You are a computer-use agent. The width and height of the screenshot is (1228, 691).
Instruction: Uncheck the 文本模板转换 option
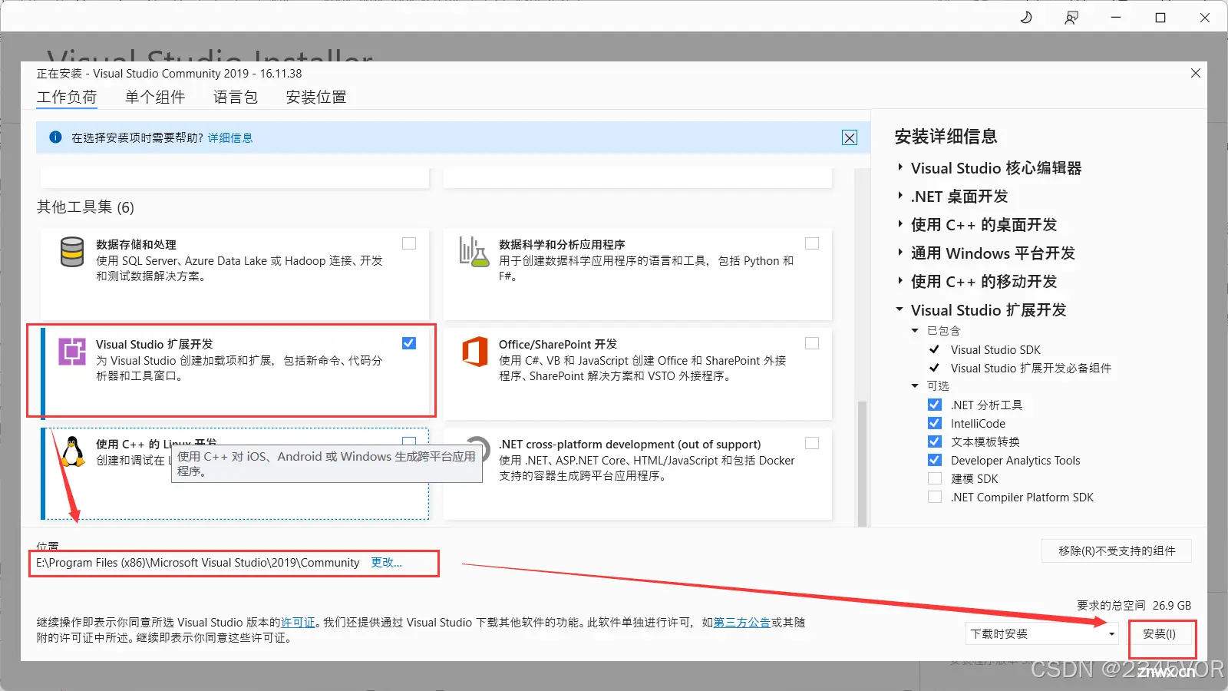click(x=935, y=441)
